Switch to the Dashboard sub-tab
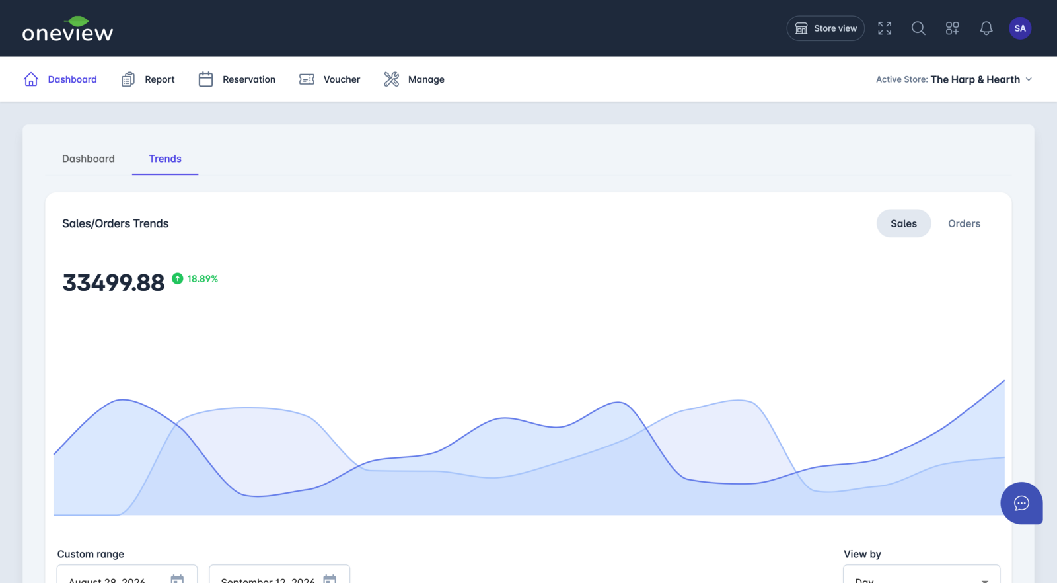This screenshot has height=583, width=1057. 89,159
